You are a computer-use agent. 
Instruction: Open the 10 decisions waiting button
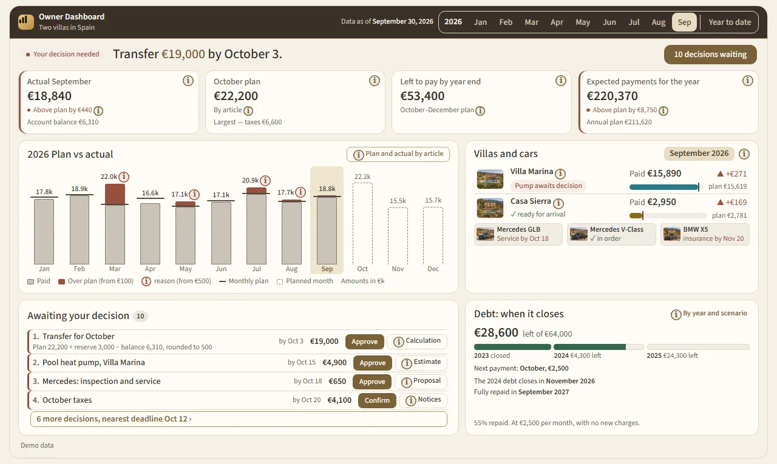pyautogui.click(x=710, y=54)
